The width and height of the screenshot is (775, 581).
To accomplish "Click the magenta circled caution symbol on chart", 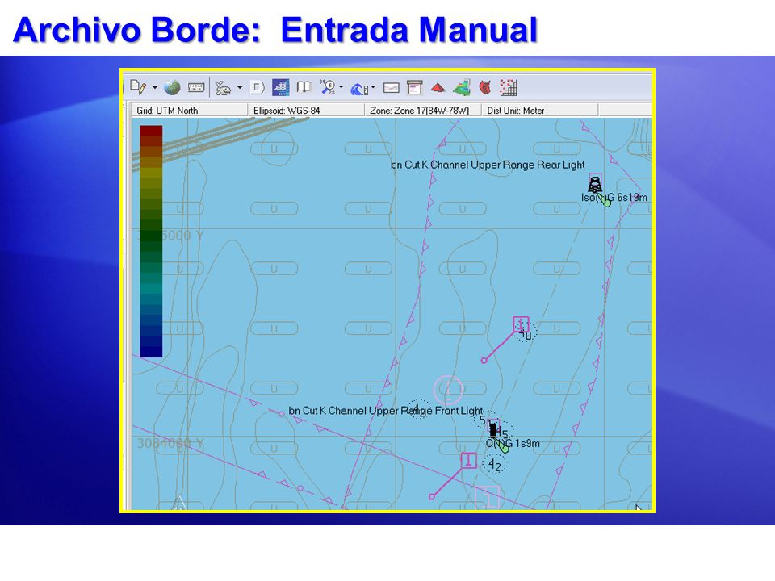I will tap(448, 389).
